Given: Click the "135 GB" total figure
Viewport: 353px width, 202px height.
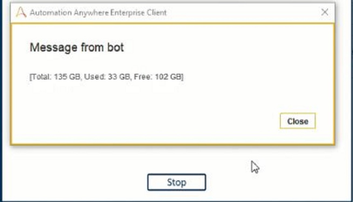Looking at the screenshot, I should [67, 77].
